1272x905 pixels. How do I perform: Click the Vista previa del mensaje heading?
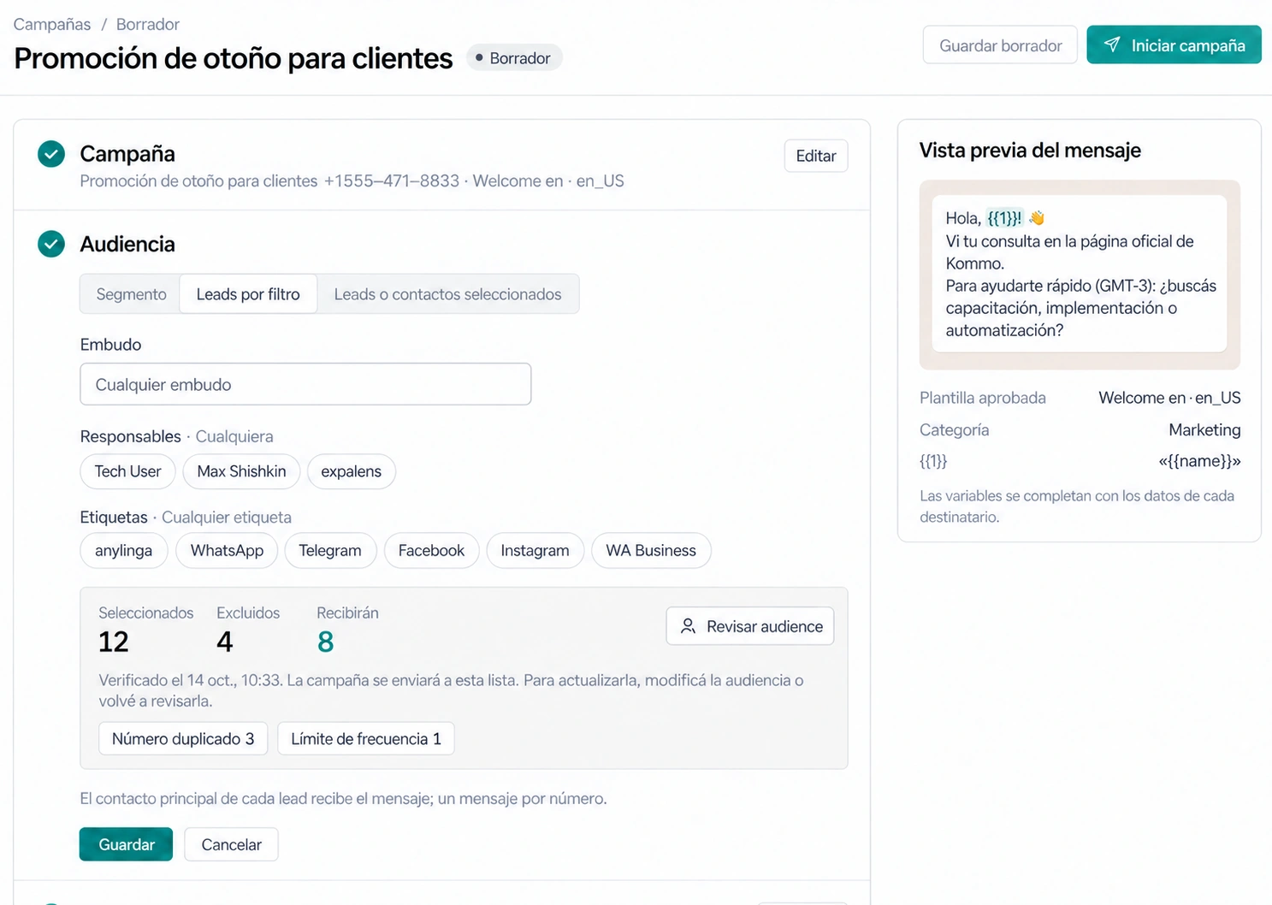[1030, 151]
